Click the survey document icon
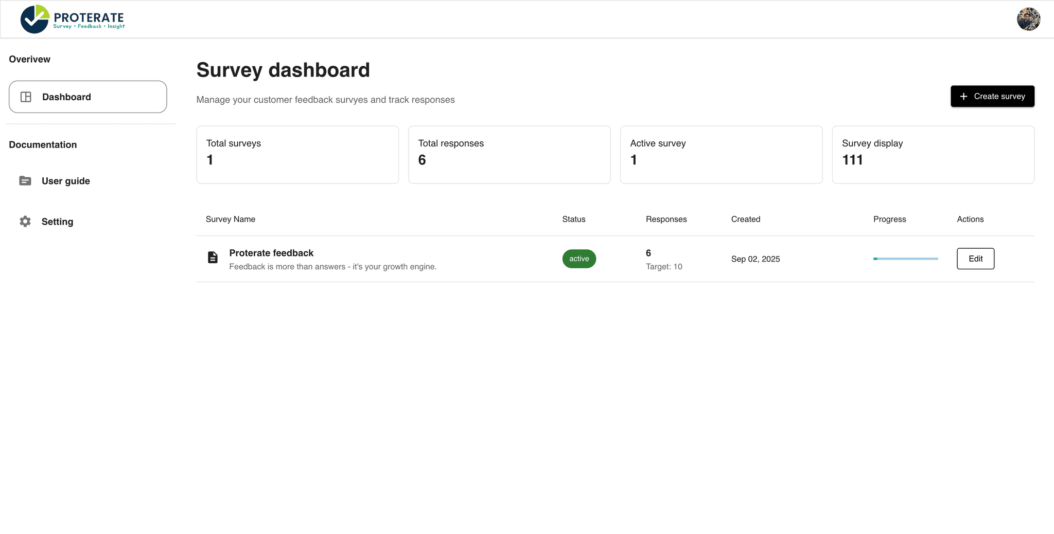 (x=213, y=257)
